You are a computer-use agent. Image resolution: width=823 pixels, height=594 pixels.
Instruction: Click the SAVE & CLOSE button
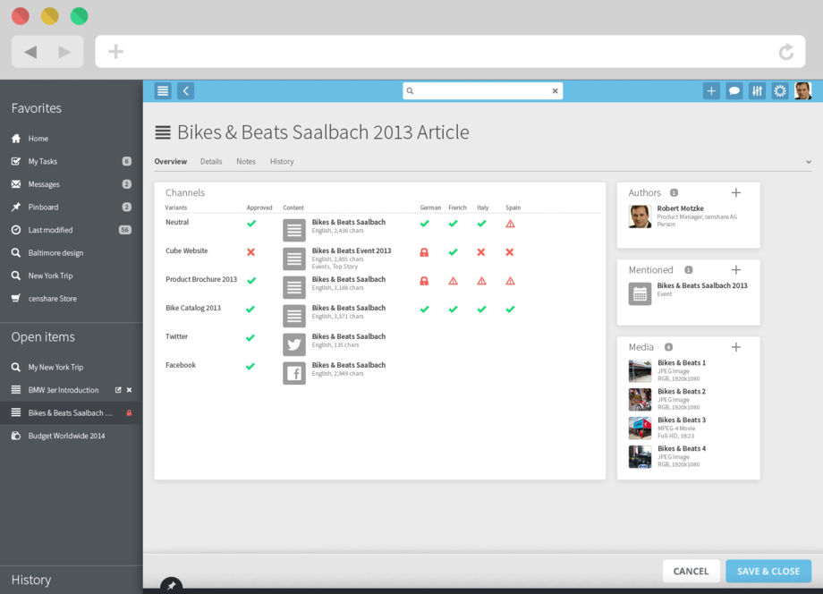768,571
